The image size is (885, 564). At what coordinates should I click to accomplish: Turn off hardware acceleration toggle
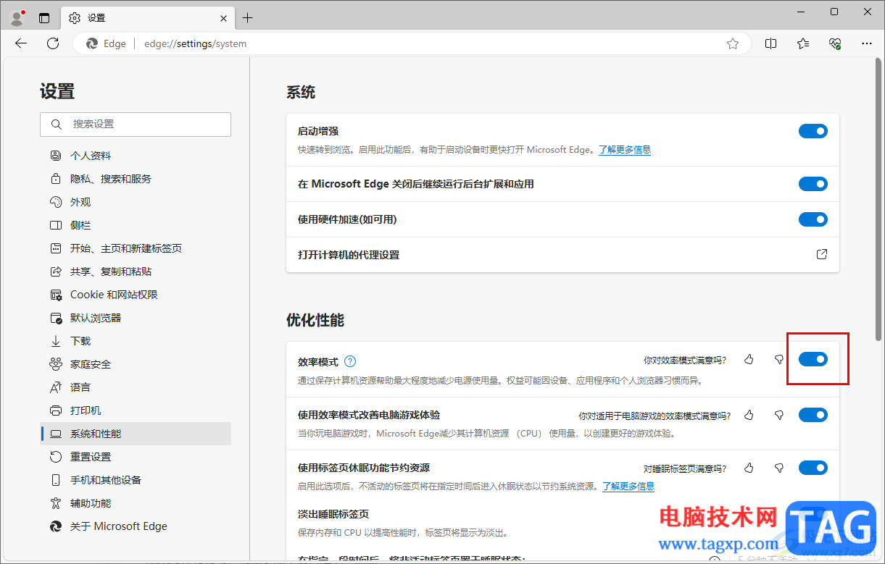pyautogui.click(x=813, y=219)
